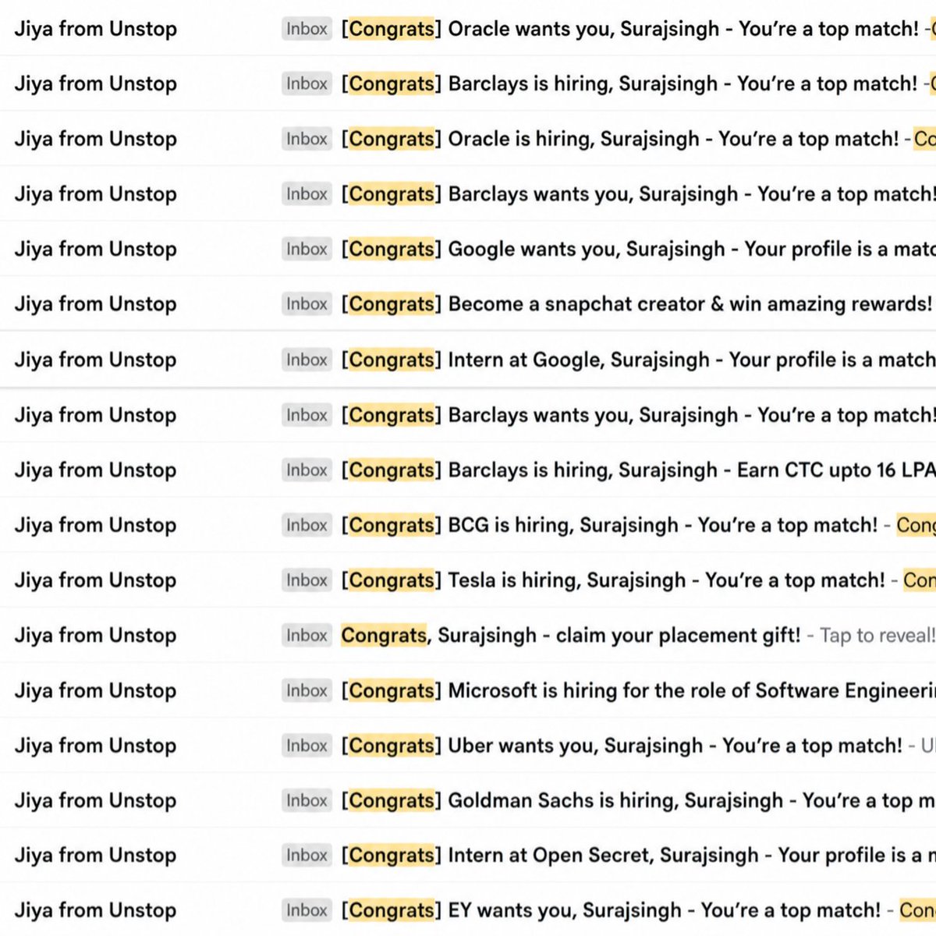936x936 pixels.
Task: Select sender name on snapchat creator row
Action: click(x=95, y=304)
